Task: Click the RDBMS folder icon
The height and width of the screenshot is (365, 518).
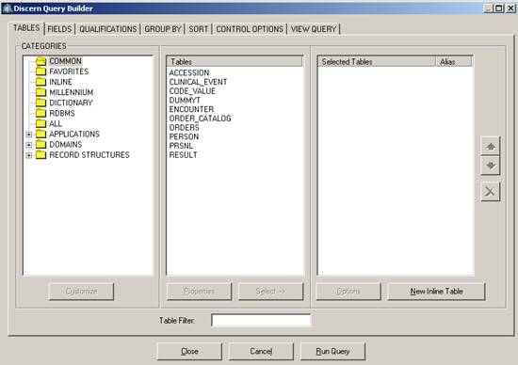Action: [x=40, y=113]
